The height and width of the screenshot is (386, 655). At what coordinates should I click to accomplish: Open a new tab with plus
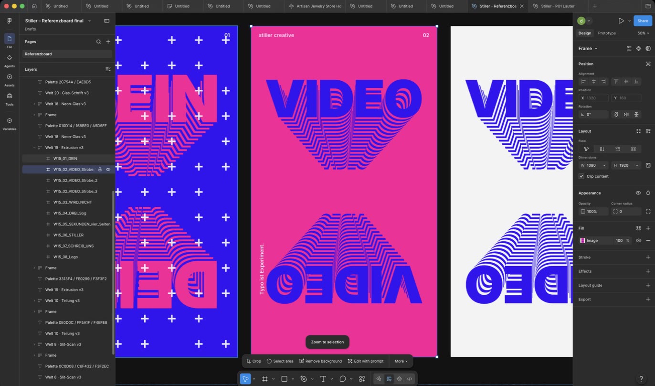point(595,6)
